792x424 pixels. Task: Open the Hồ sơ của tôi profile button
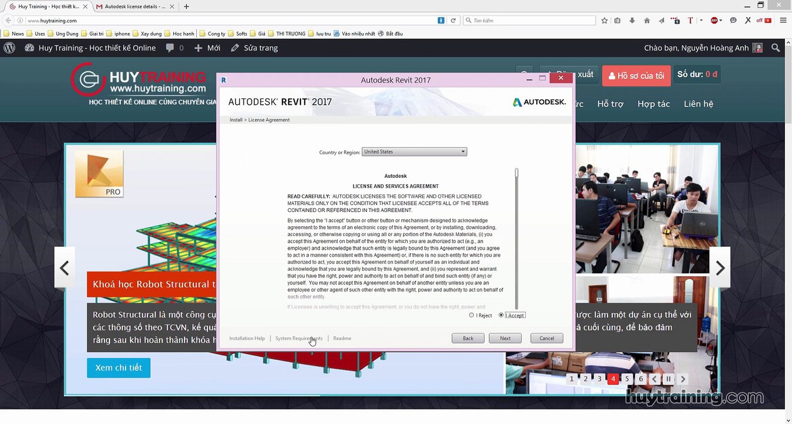click(636, 75)
